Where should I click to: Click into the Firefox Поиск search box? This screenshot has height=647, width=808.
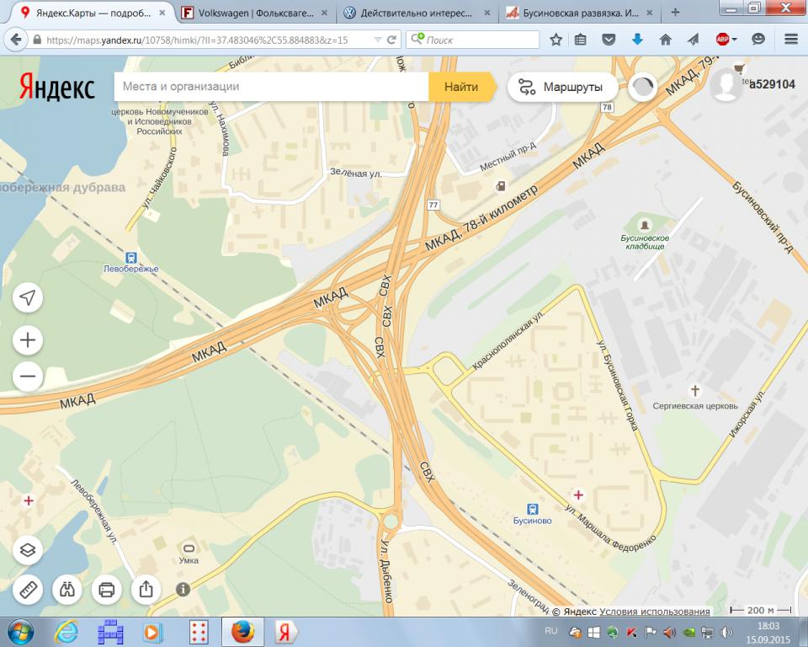click(x=472, y=40)
